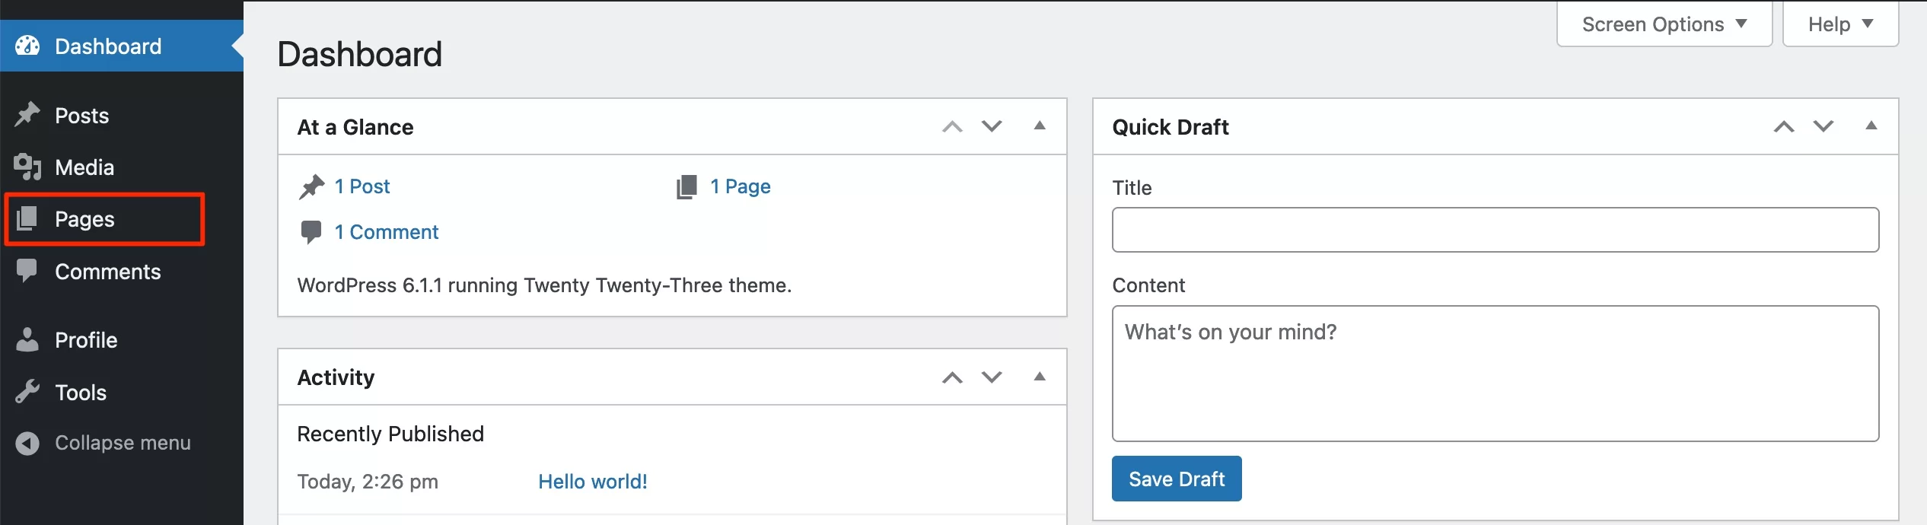Click the Save Draft button

[x=1177, y=479]
